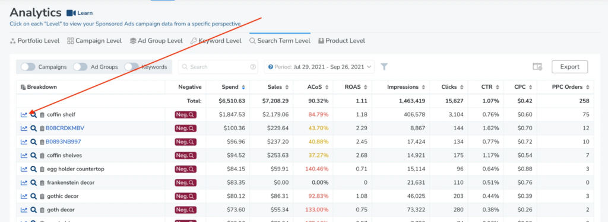608x222 pixels.
Task: Click the magnifier icon beside gothic decor
Action: [x=34, y=196]
